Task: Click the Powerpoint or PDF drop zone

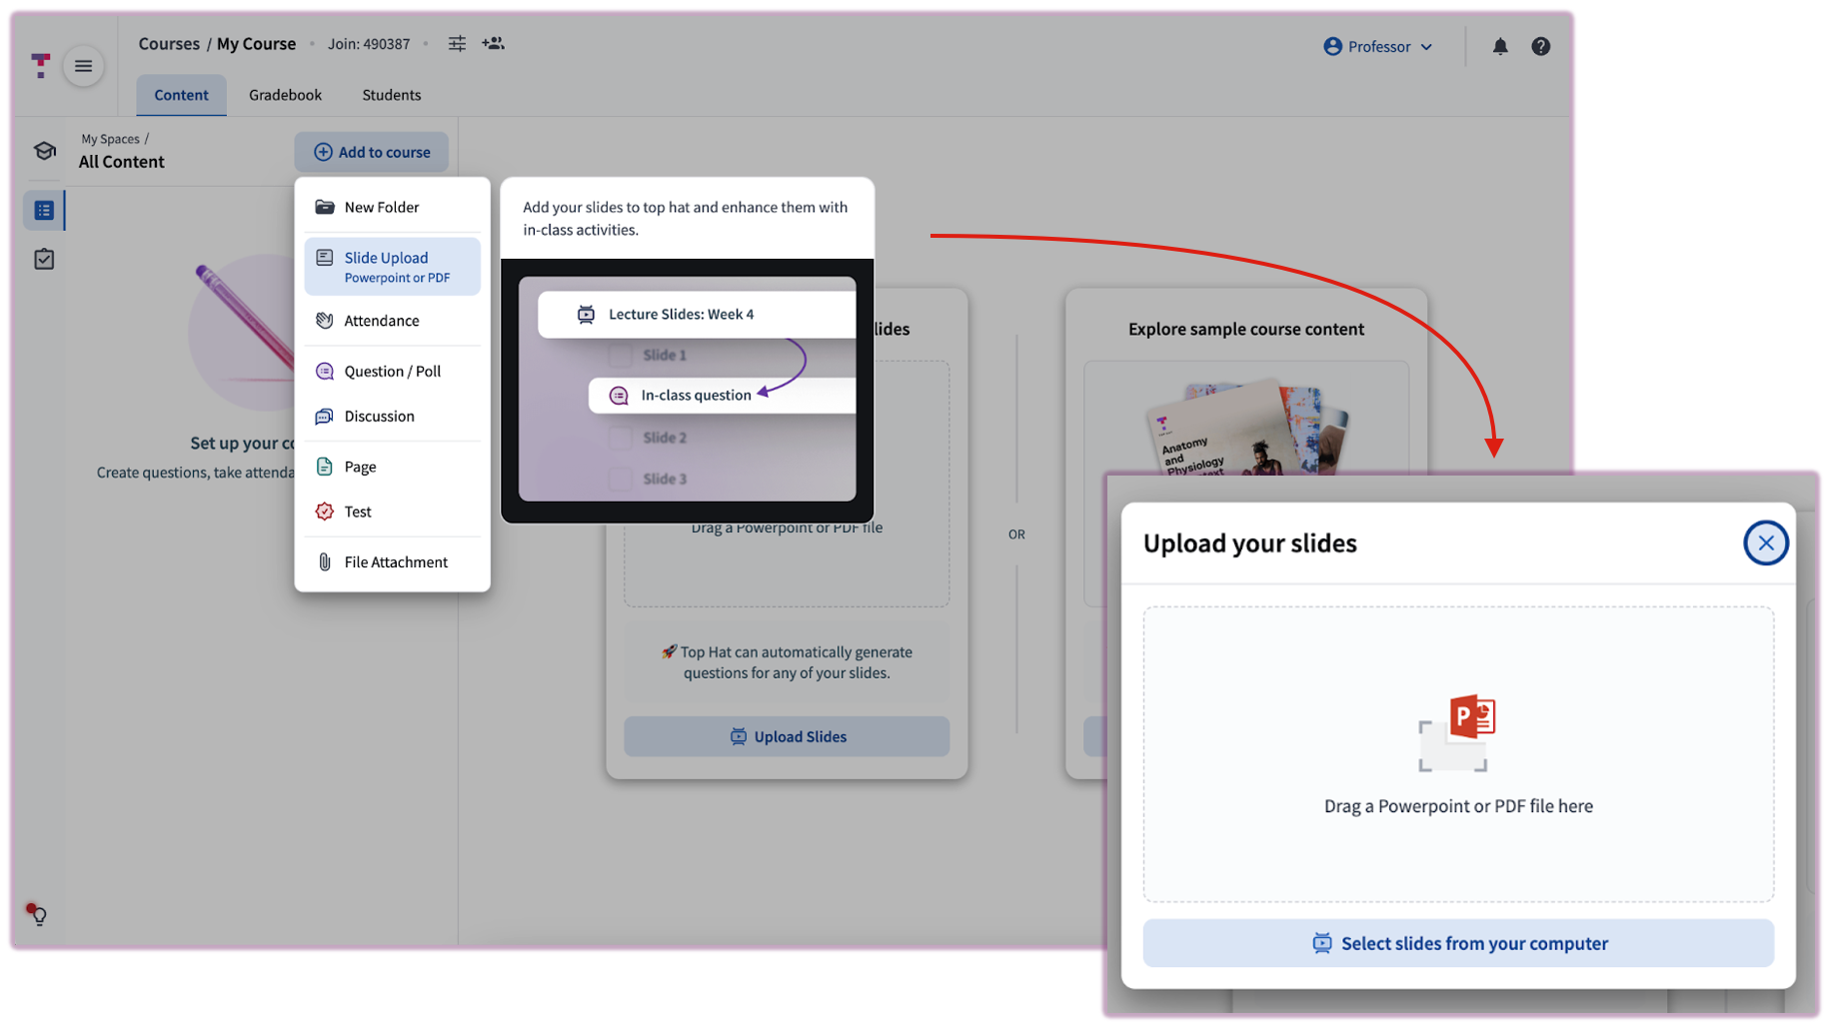Action: coord(1457,754)
